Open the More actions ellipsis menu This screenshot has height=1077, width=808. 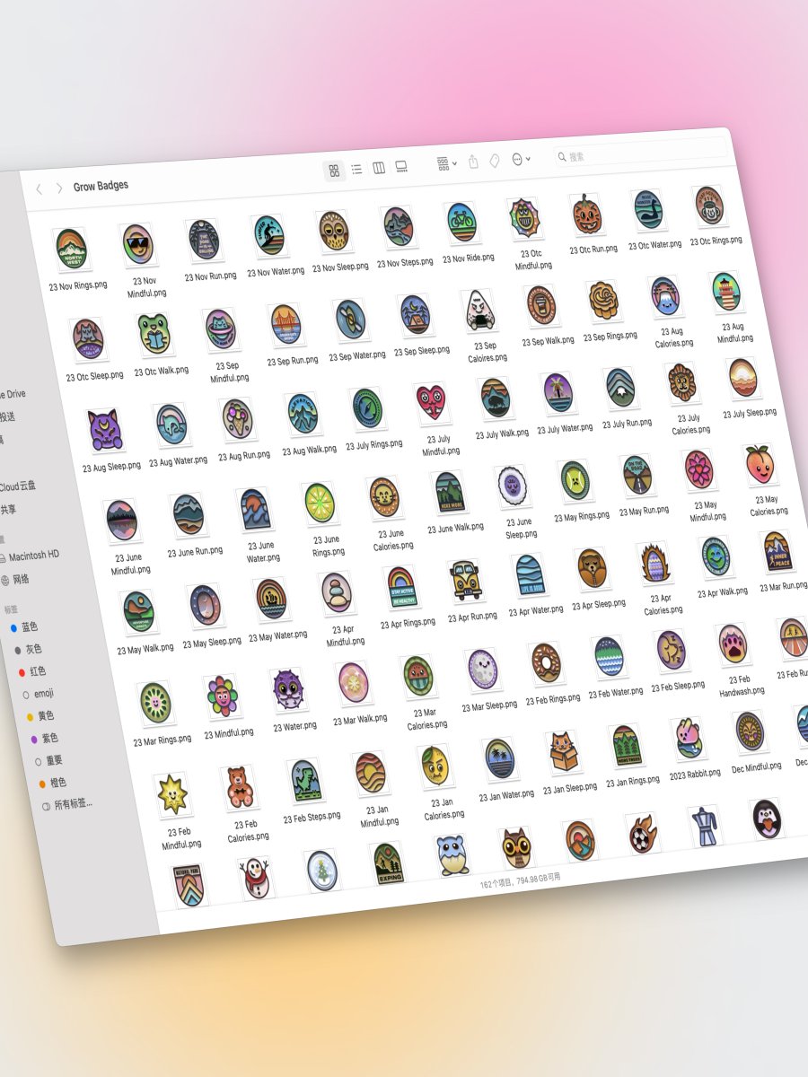(521, 159)
